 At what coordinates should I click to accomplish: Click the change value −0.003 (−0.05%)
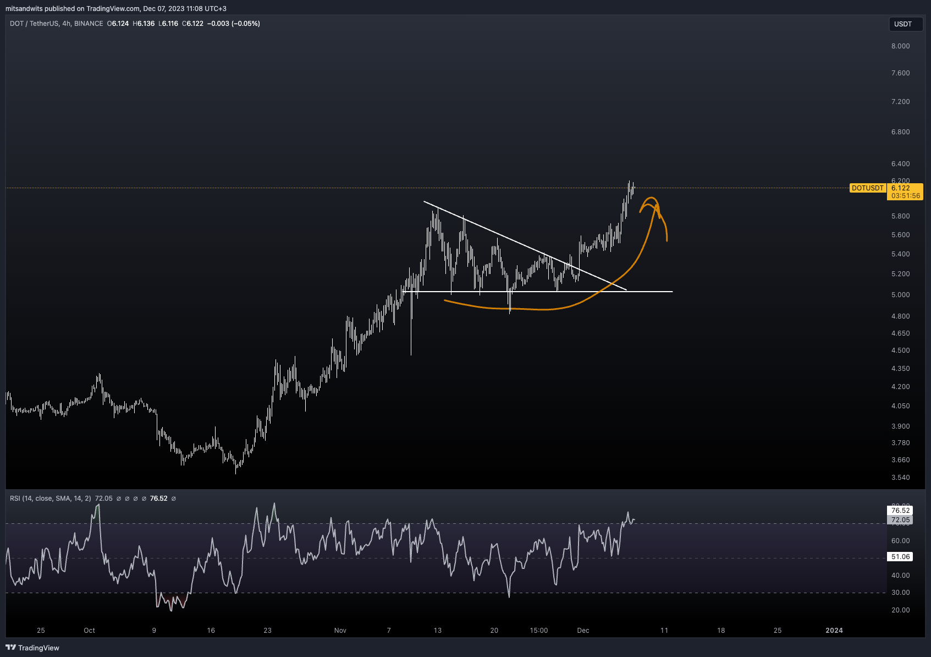(x=234, y=24)
